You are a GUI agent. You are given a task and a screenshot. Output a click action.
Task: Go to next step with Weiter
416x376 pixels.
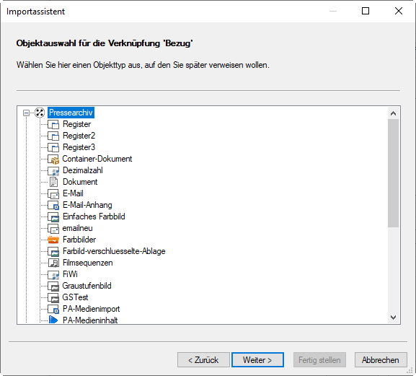(x=257, y=360)
